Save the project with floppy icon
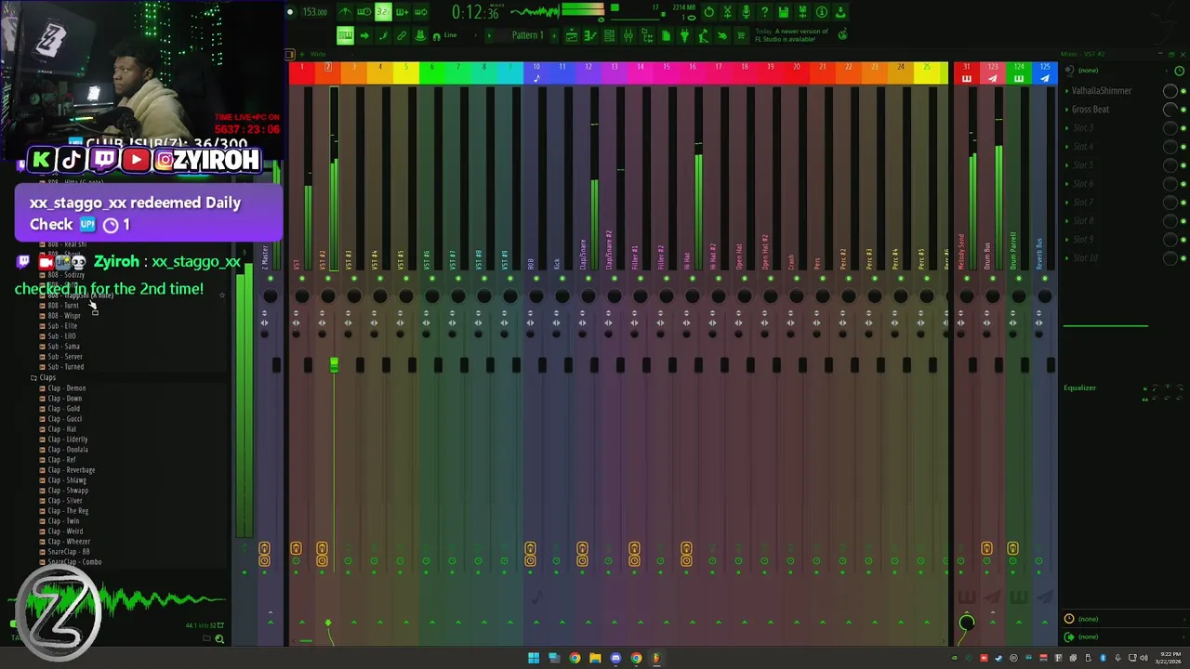1190x669 pixels. click(783, 12)
